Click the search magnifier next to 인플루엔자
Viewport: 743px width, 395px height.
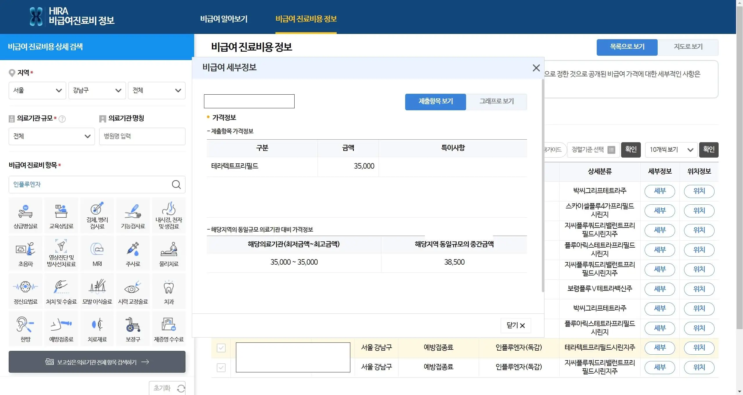(x=176, y=185)
